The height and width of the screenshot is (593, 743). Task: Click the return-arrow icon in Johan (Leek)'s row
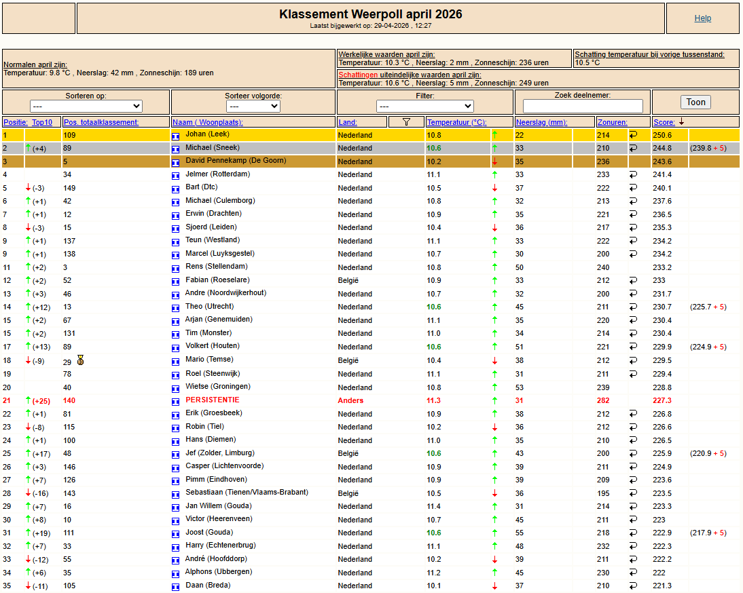(633, 135)
